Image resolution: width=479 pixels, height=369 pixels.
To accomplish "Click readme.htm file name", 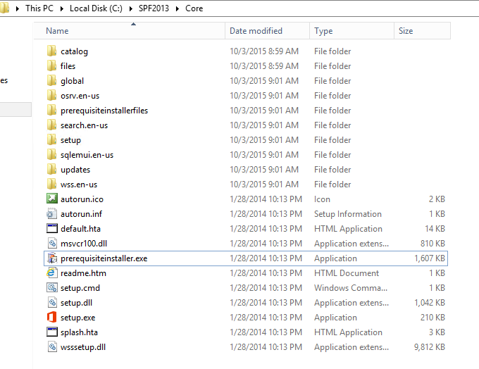I will coord(83,273).
